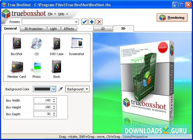Click the 'Box Depth' label text

(13, 114)
